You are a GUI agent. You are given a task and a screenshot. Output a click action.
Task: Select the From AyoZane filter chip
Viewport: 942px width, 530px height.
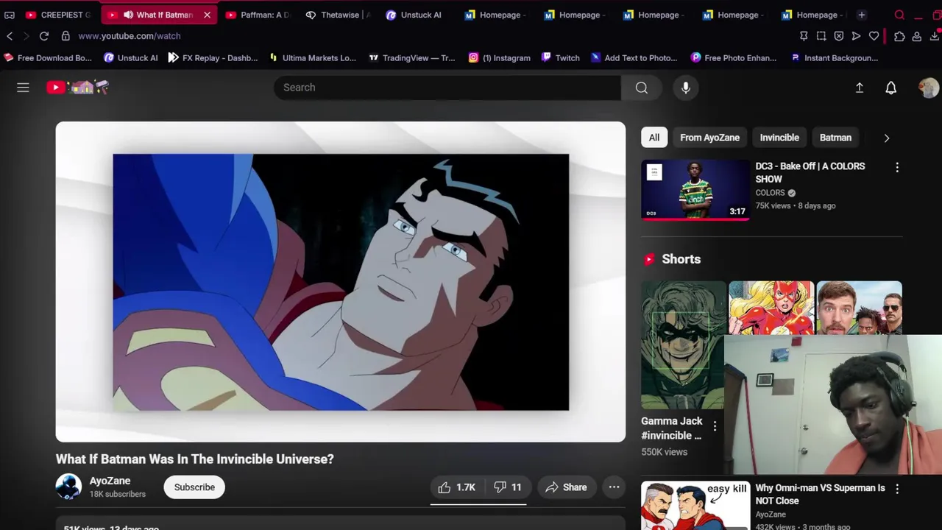709,138
